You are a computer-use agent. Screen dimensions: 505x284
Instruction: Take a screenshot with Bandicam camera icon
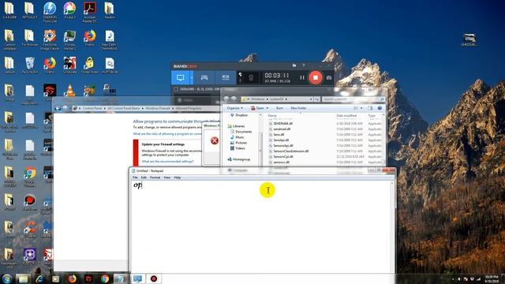329,77
